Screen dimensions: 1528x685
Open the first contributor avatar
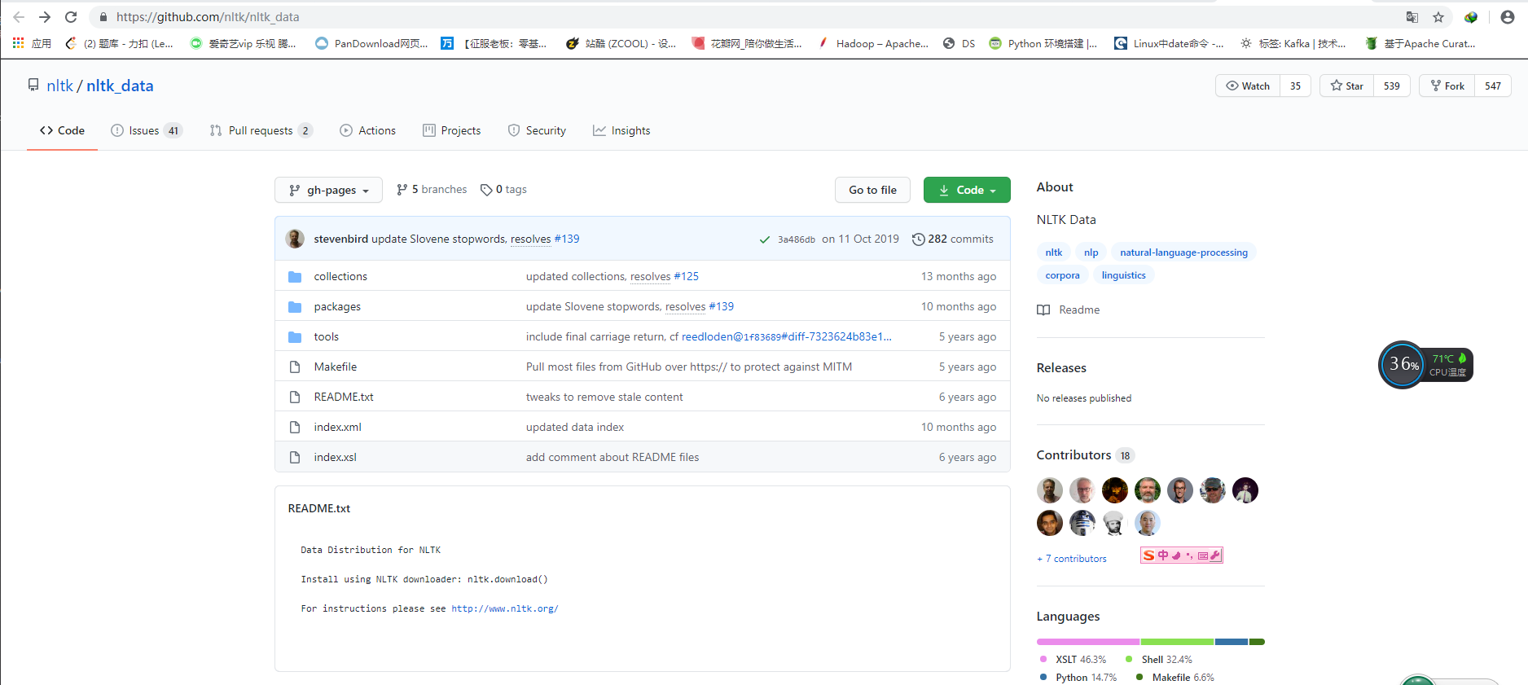[x=1050, y=490]
